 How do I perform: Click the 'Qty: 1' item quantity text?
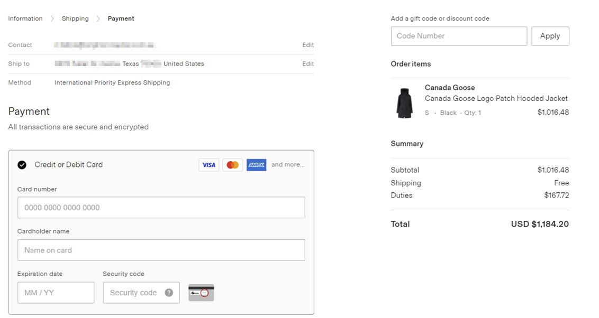click(473, 113)
